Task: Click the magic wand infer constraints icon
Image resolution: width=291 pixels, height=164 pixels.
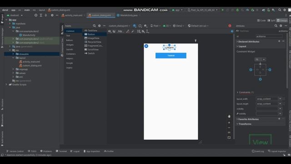Action: [x=133, y=31]
